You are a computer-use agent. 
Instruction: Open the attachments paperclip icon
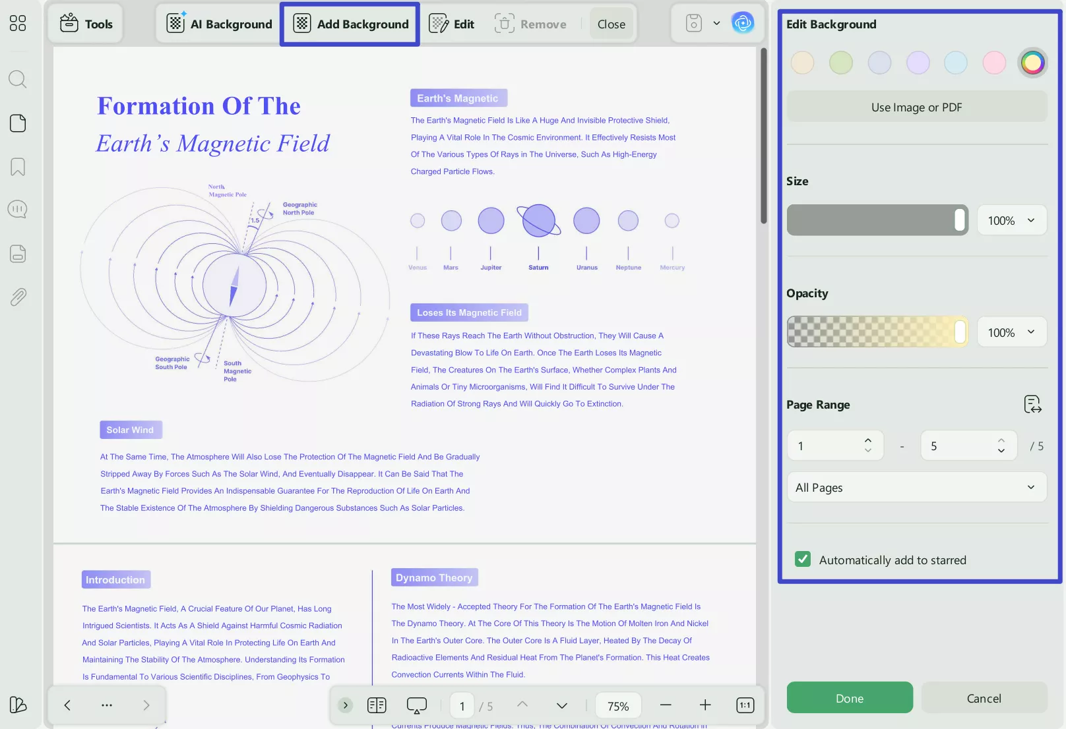[x=18, y=297]
